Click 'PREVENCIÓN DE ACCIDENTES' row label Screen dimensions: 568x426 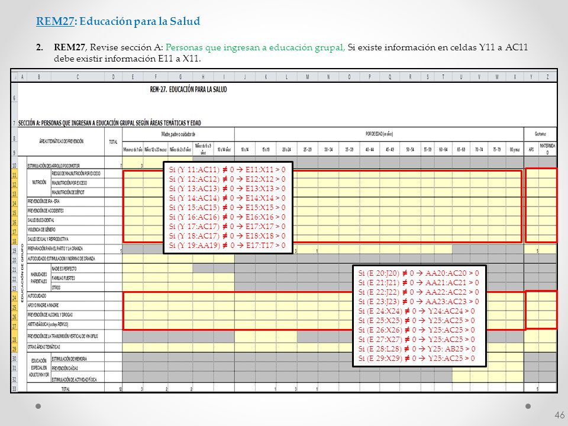46,211
